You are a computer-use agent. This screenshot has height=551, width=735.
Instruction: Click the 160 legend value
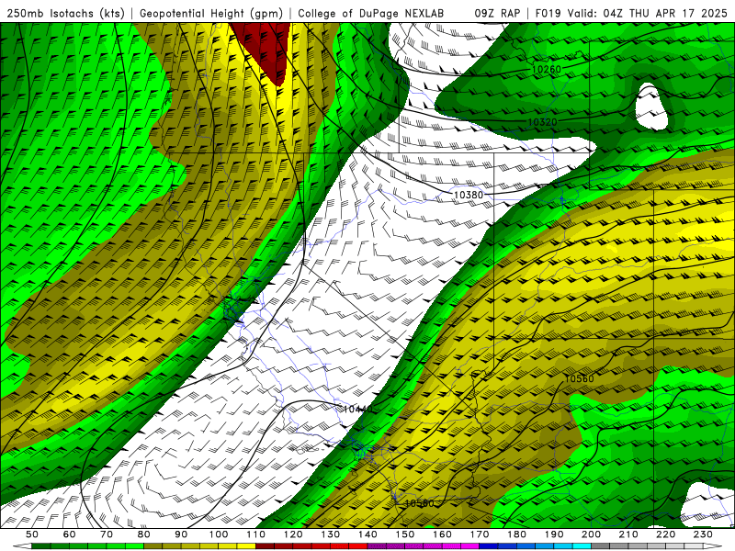pos(442,534)
